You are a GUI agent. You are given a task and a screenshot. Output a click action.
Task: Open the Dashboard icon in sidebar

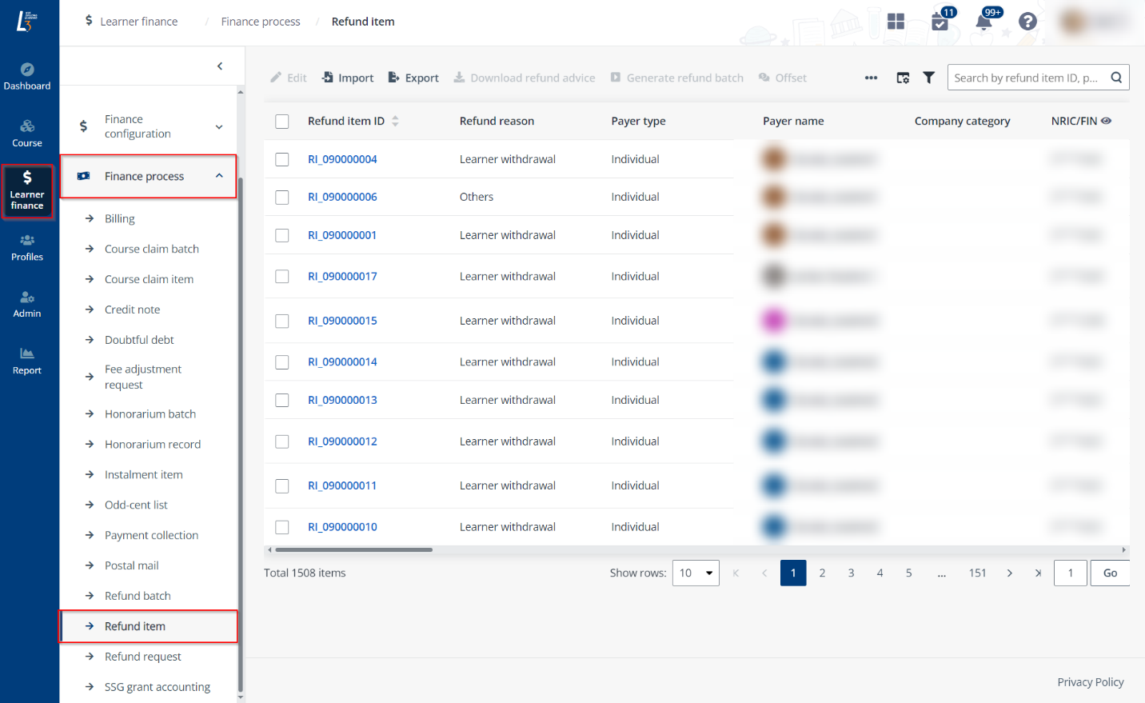(x=27, y=76)
